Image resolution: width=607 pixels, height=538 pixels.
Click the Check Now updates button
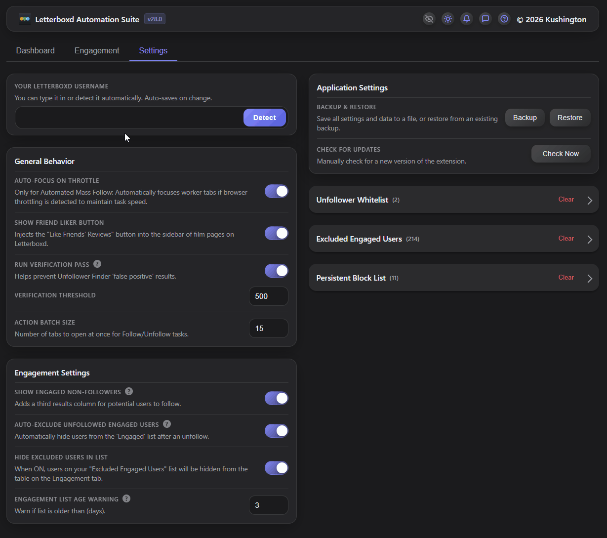561,154
